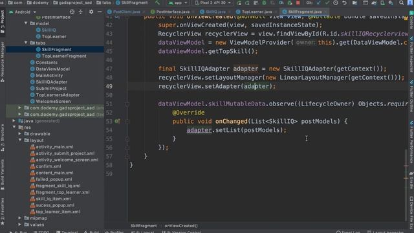The image size is (414, 233).
Task: Click the Search Everywhere magnifier icon
Action: point(401,3)
